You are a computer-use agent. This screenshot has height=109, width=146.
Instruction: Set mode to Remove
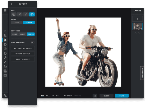click(x=29, y=23)
